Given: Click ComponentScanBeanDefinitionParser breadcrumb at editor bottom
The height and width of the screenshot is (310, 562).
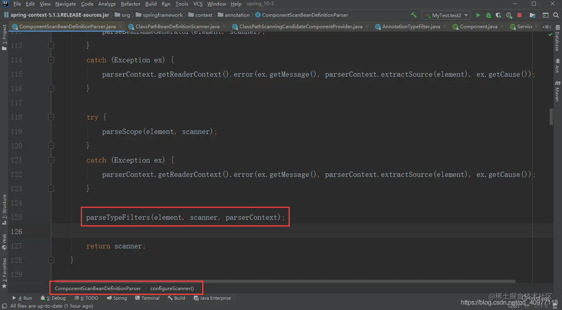Looking at the screenshot, I should pyautogui.click(x=98, y=288).
